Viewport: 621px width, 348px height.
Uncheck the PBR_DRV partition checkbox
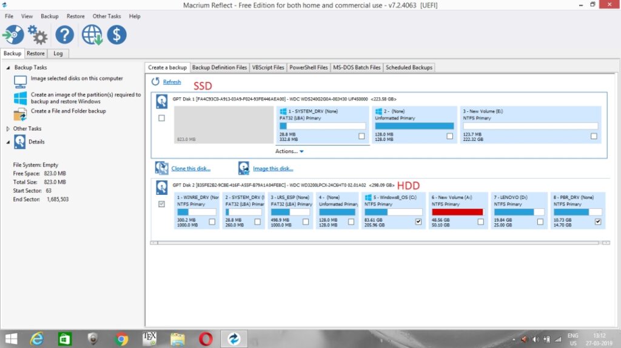[598, 222]
